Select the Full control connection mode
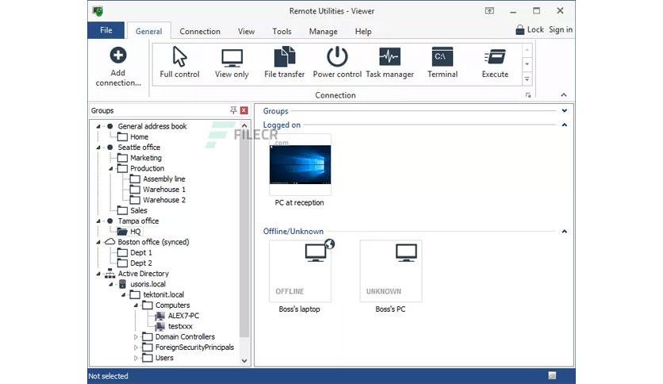The width and height of the screenshot is (663, 384). (x=179, y=63)
